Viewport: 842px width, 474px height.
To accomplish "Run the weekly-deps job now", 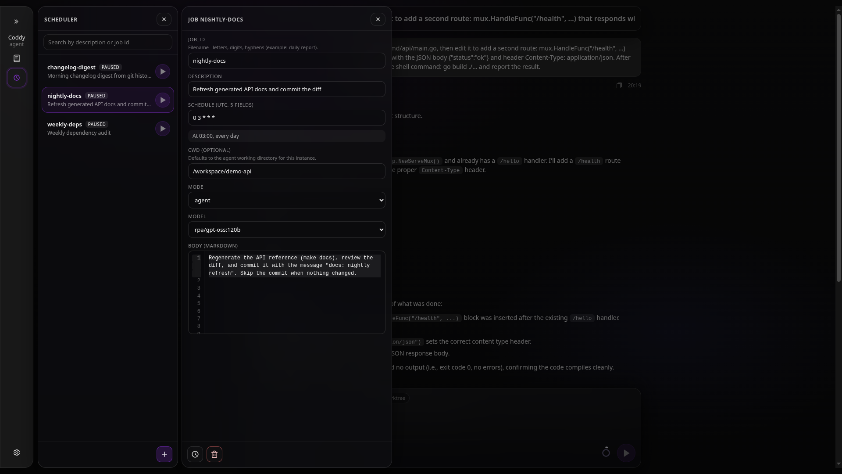I will [163, 129].
